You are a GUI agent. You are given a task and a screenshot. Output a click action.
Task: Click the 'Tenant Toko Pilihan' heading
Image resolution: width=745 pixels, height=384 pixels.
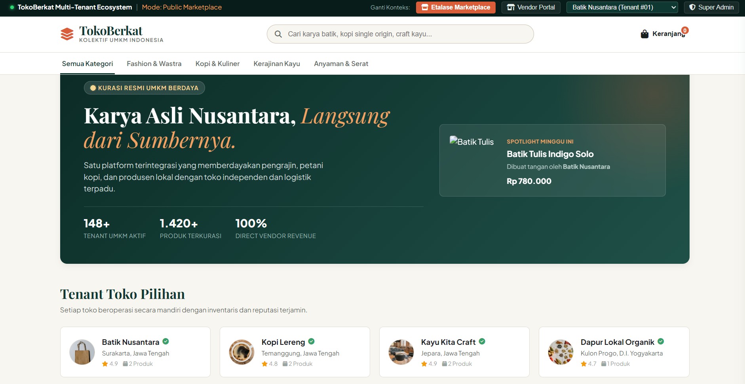click(122, 294)
